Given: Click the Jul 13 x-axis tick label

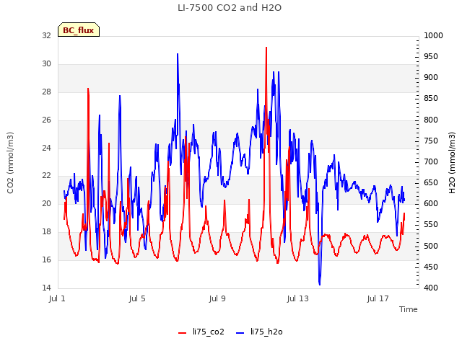Looking at the screenshot, I should click(x=297, y=298).
